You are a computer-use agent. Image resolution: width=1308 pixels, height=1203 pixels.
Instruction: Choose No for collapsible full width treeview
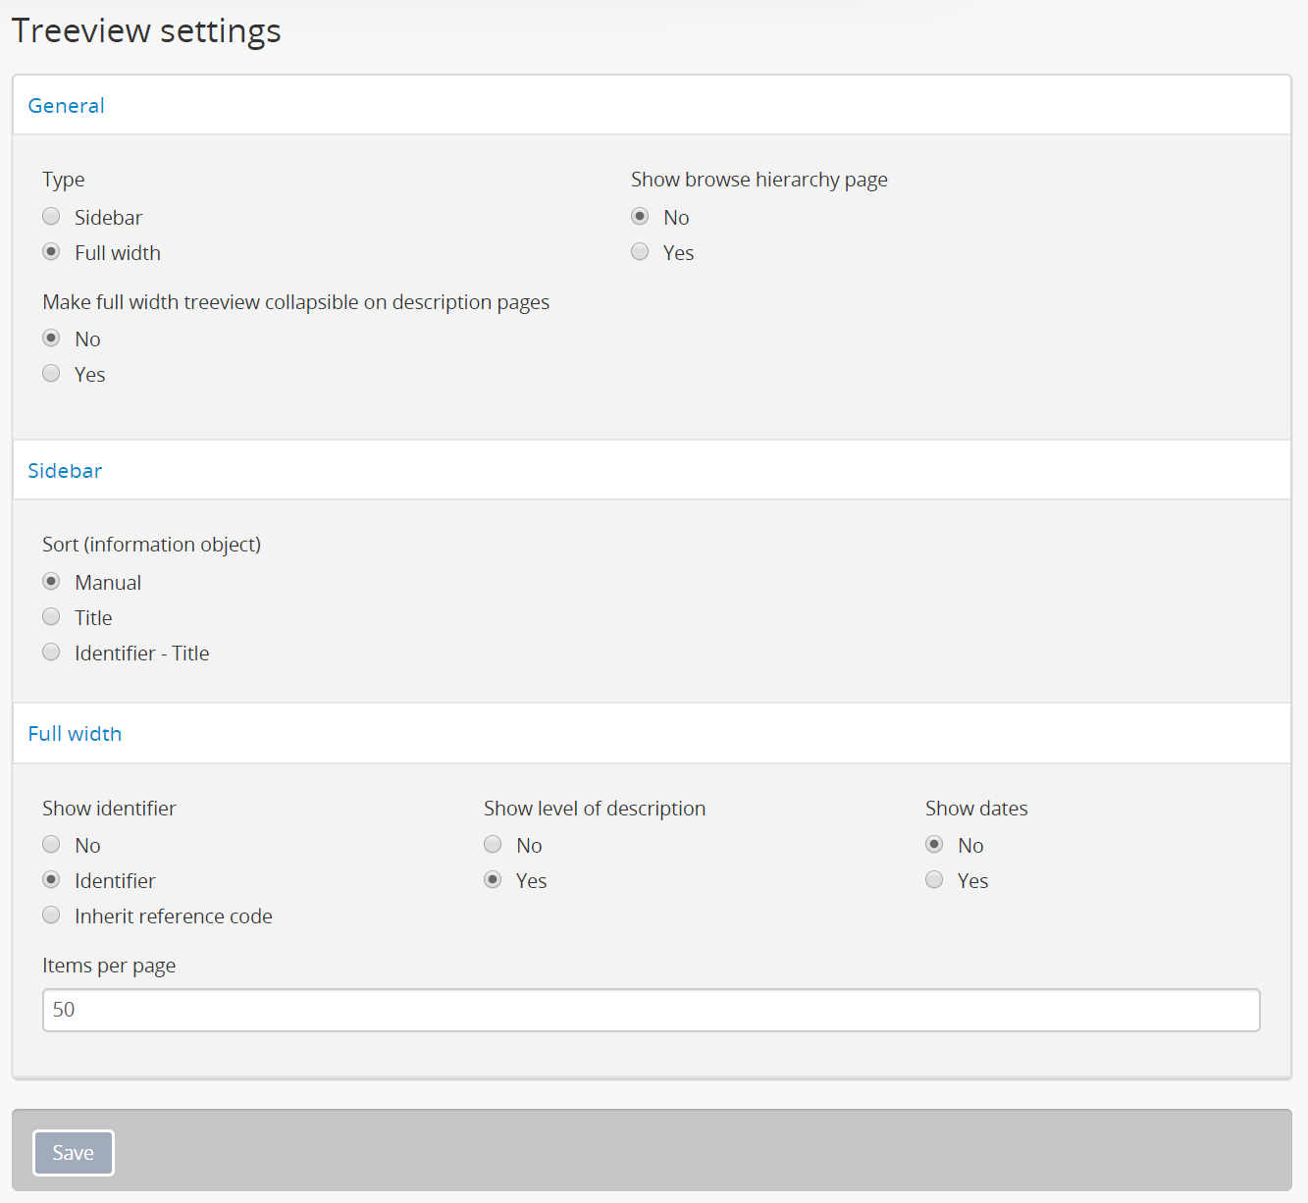coord(52,339)
